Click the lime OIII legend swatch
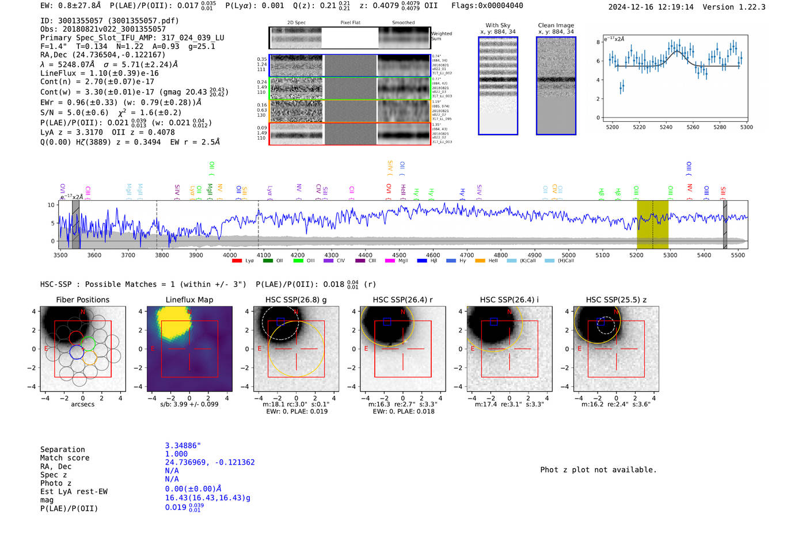 pyautogui.click(x=298, y=261)
